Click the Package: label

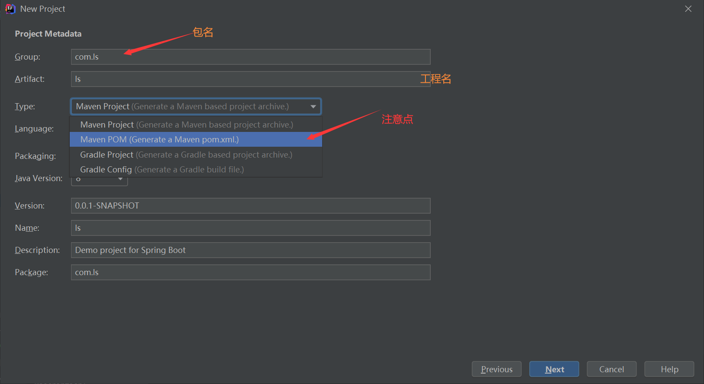tap(31, 273)
